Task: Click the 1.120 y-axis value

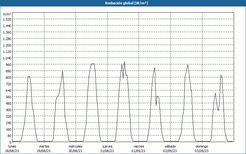Action: pyautogui.click(x=7, y=51)
